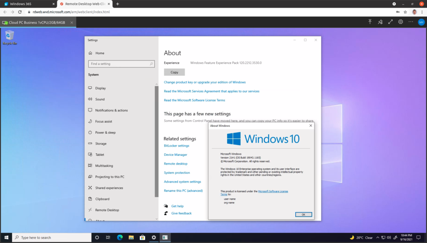Click the scroll-down arrow of the Settings sidebar
Image resolution: width=427 pixels, height=243 pixels.
coord(156,219)
